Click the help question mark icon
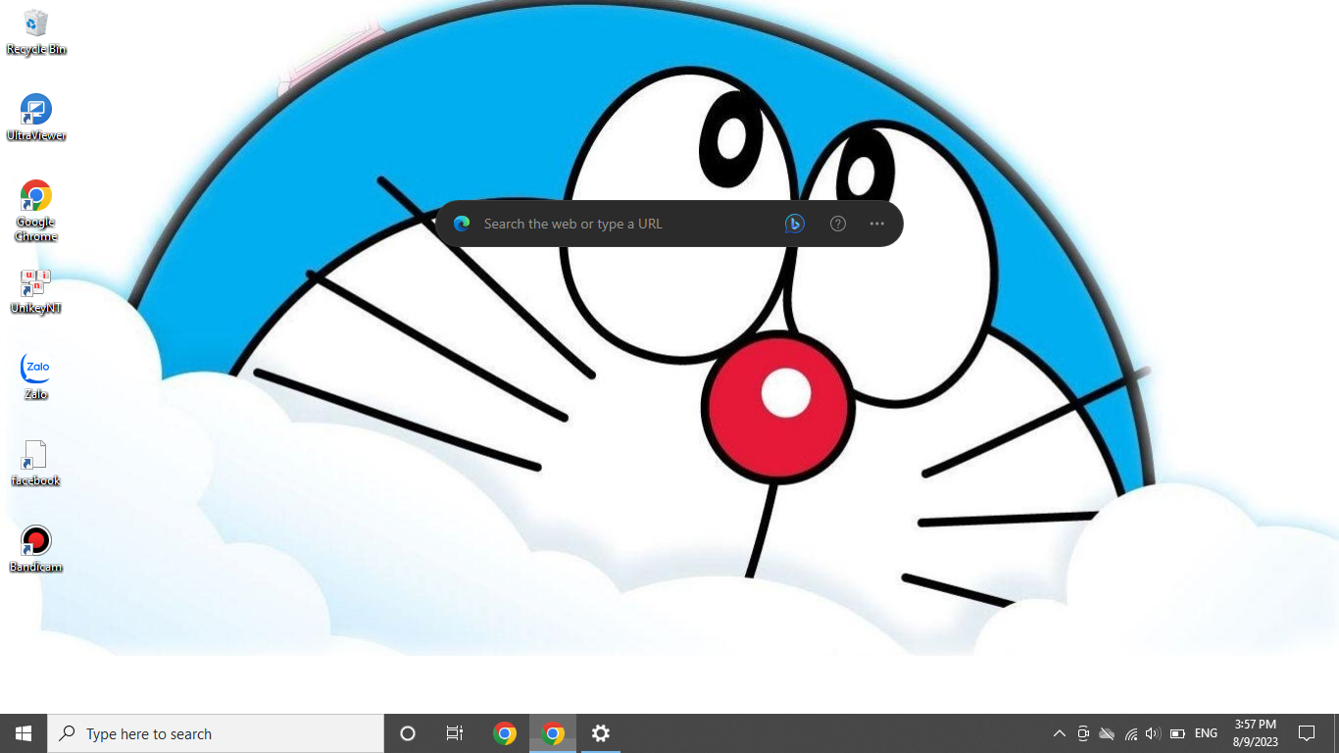The image size is (1339, 753). click(x=838, y=224)
